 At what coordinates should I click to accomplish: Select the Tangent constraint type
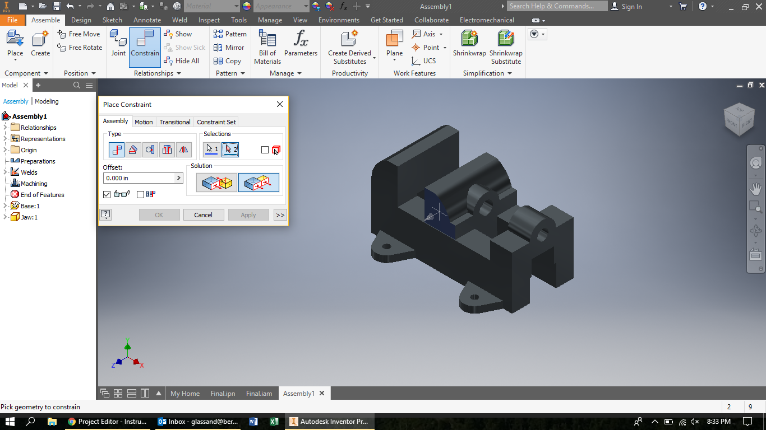pos(150,149)
